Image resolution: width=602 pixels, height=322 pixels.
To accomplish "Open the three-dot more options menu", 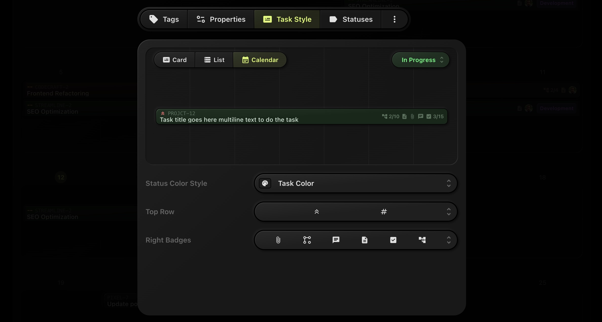I will click(x=394, y=19).
